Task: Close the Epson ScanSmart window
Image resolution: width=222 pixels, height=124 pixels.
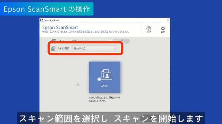Action: tap(168, 20)
